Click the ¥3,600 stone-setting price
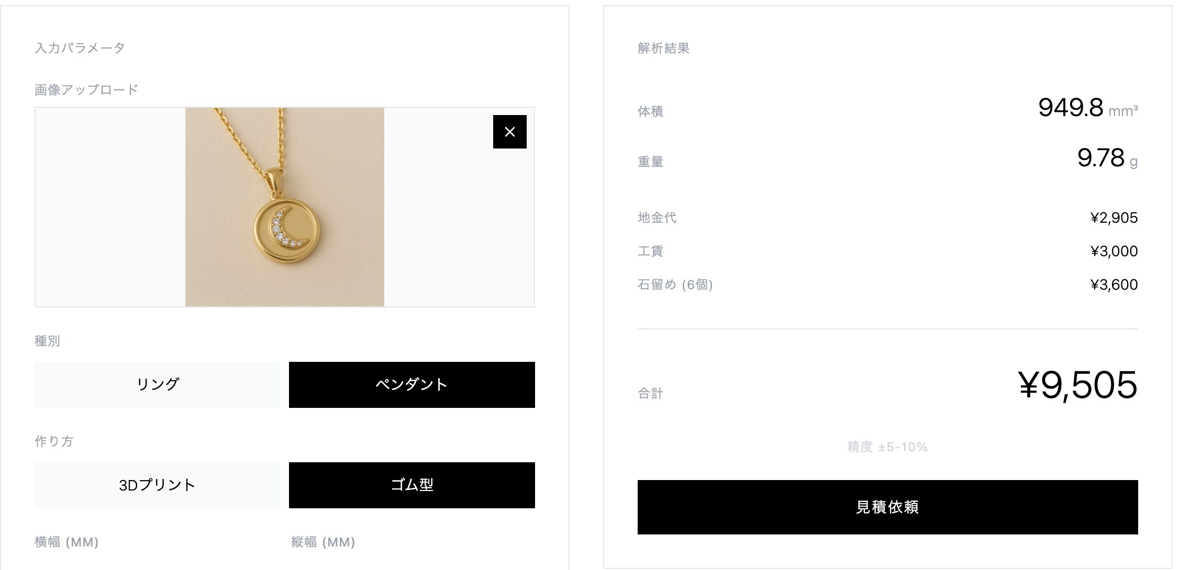Image resolution: width=1201 pixels, height=570 pixels. (1114, 284)
